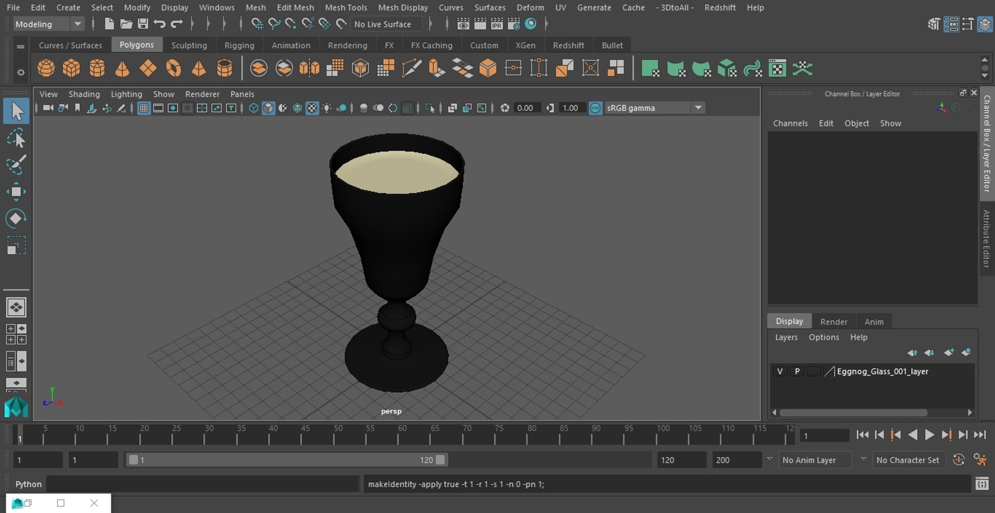This screenshot has height=513, width=995.
Task: Redo the action with toolbar icon
Action: [177, 24]
